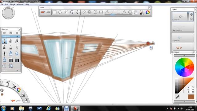Select the soft eraser
Viewport: 197px width, 111px height.
pyautogui.click(x=17, y=60)
